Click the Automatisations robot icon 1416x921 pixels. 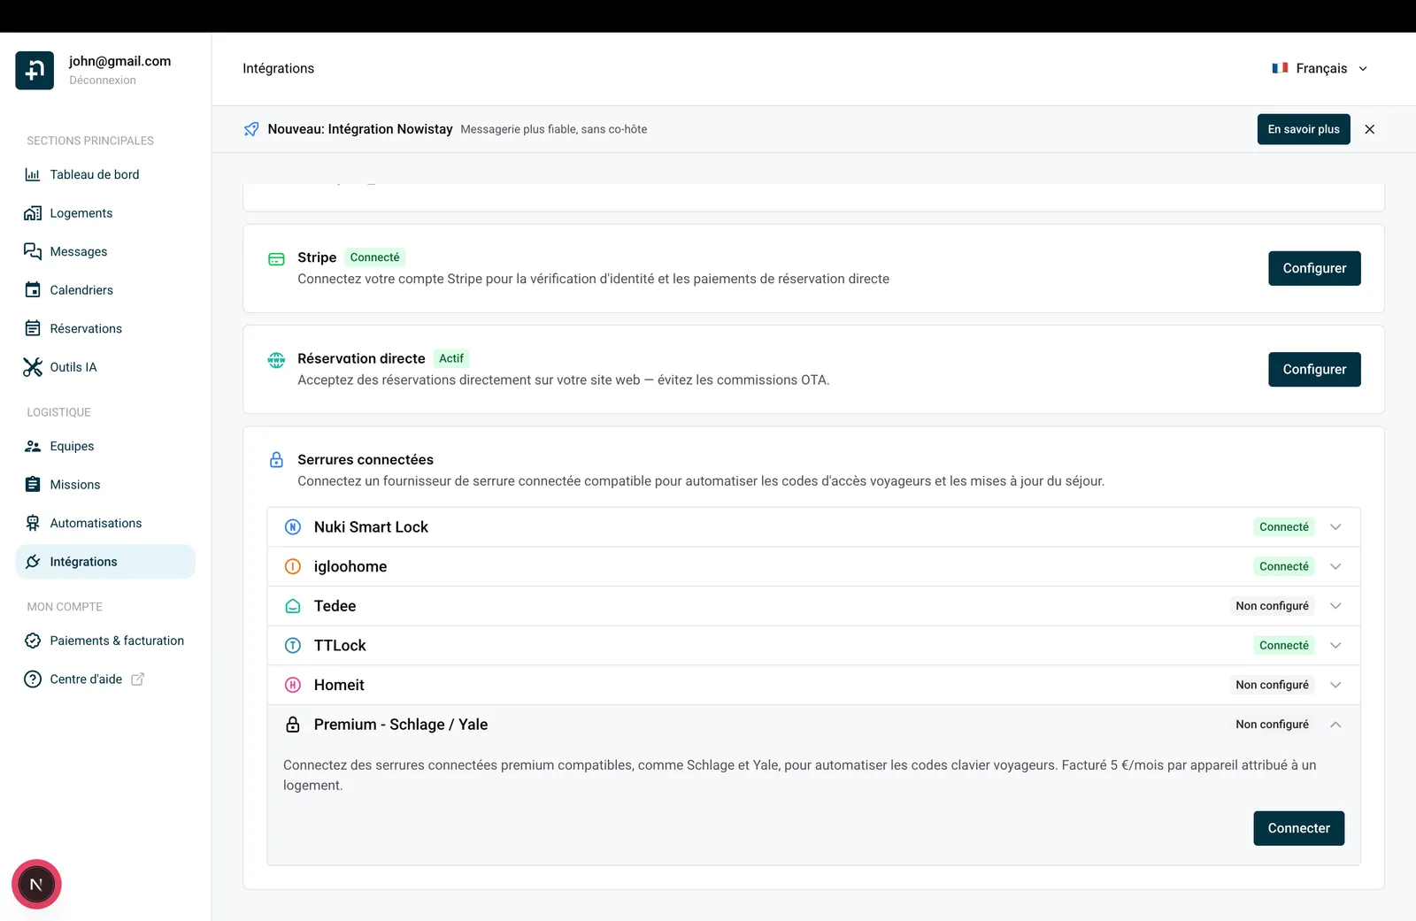pyautogui.click(x=33, y=523)
